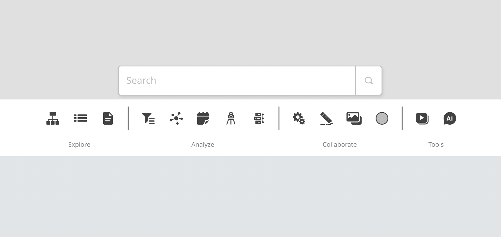Select the Explore section label
Image resolution: width=501 pixels, height=237 pixels.
pos(79,144)
